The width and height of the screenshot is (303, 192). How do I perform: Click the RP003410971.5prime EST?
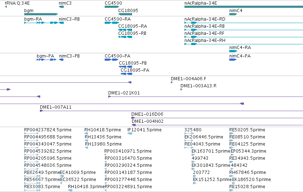(x=105, y=155)
